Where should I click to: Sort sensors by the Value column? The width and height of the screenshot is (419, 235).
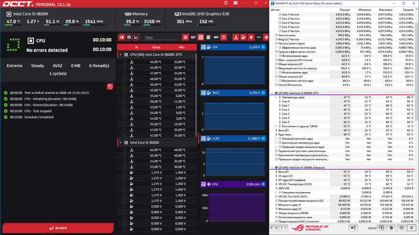pos(156,47)
